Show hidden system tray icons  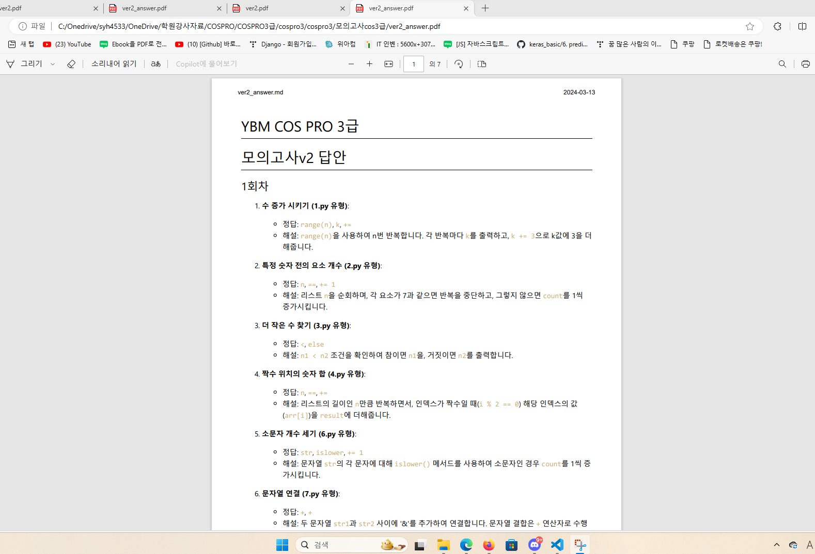tap(776, 545)
